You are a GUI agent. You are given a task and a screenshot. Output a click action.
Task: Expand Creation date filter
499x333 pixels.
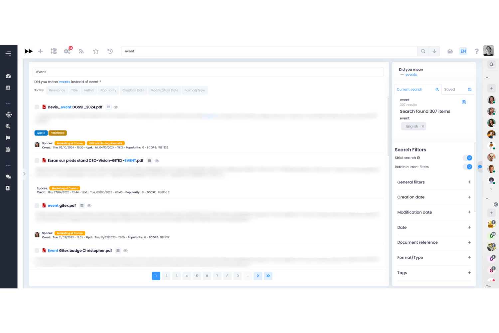(434, 197)
